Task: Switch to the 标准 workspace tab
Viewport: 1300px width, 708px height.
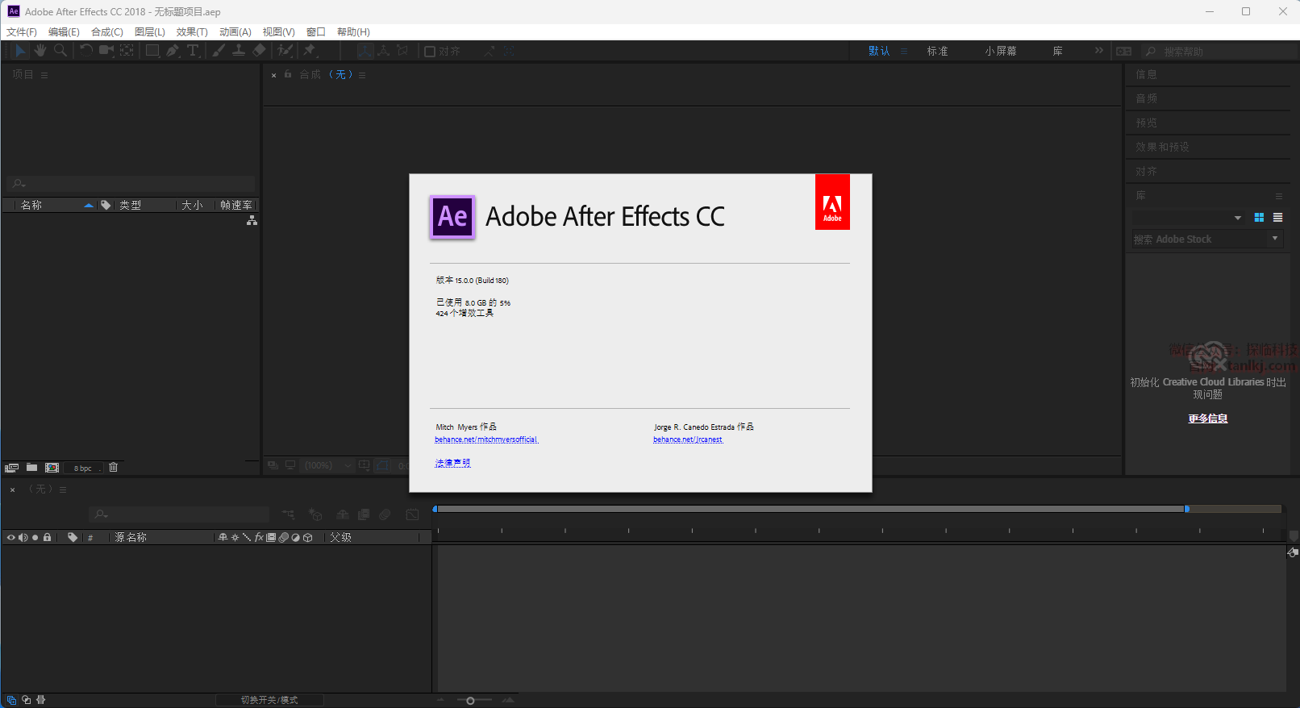Action: pos(937,51)
